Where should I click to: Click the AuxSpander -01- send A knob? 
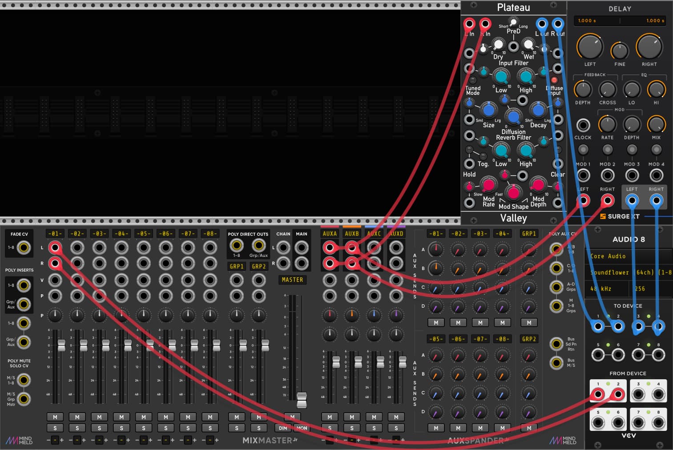pos(435,250)
